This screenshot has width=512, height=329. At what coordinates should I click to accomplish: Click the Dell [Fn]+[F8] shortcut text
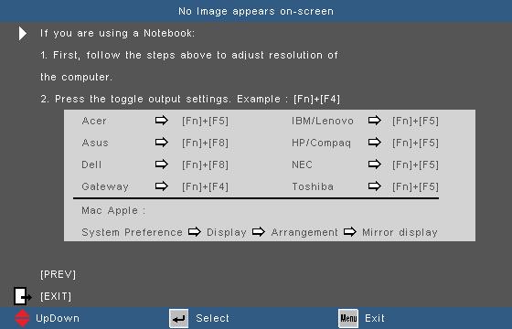pos(205,164)
